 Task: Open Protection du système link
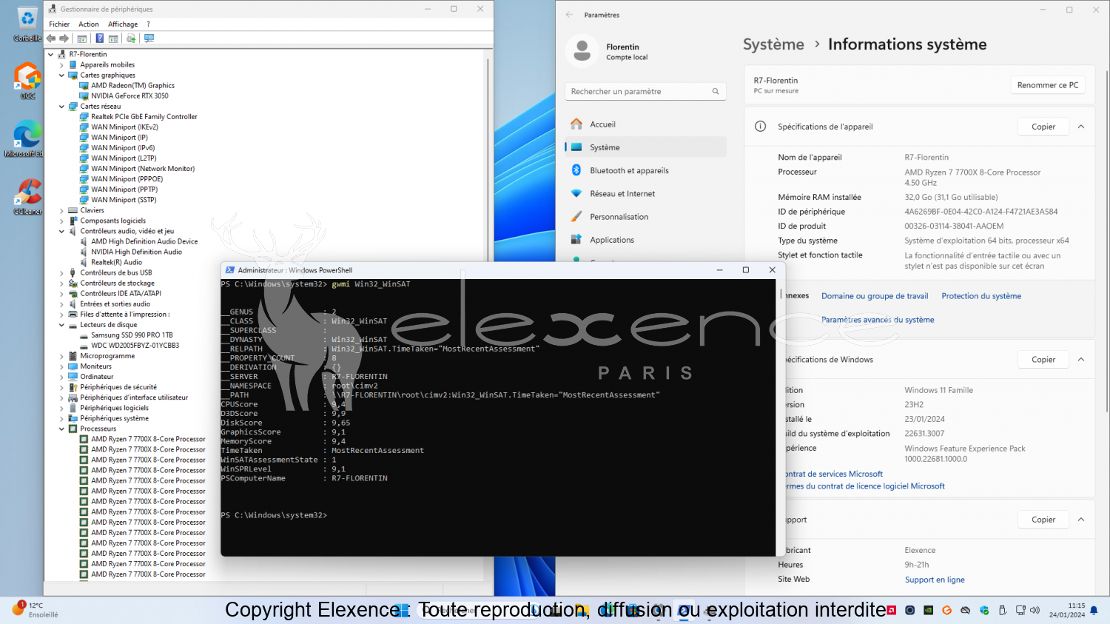tap(981, 296)
